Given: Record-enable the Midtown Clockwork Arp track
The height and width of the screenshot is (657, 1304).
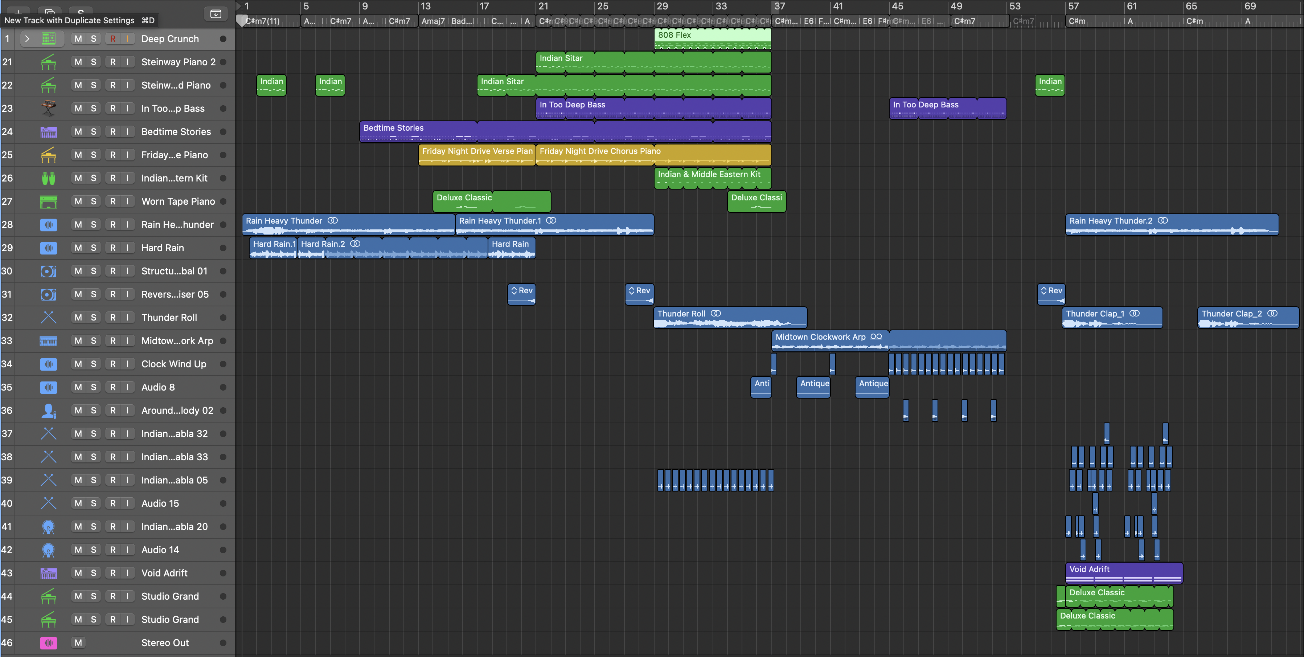Looking at the screenshot, I should click(x=112, y=341).
